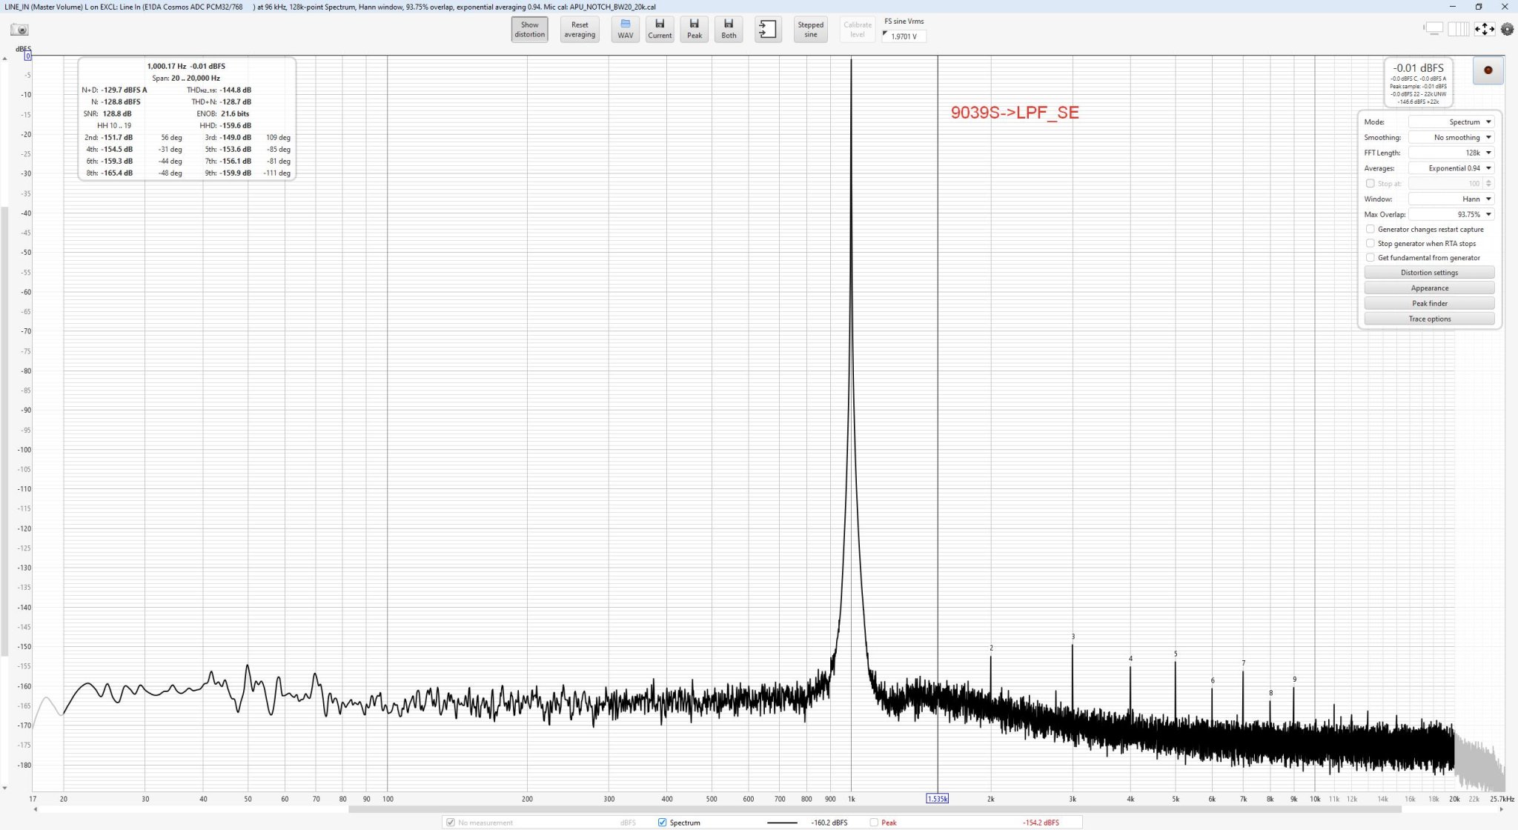This screenshot has width=1518, height=830.
Task: Open the Max Overlap dropdown
Action: coord(1451,214)
